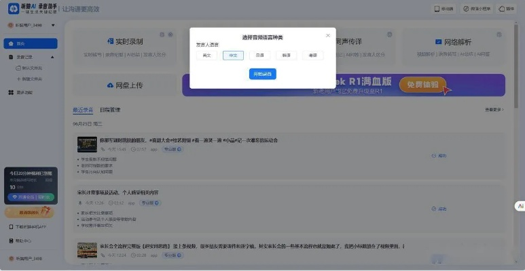525x271 pixels.
Task: Switch to the 日程管理 tab
Action: tap(110, 109)
